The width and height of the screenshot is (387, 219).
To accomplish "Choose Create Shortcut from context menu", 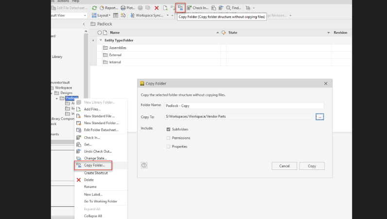I will click(x=96, y=173).
